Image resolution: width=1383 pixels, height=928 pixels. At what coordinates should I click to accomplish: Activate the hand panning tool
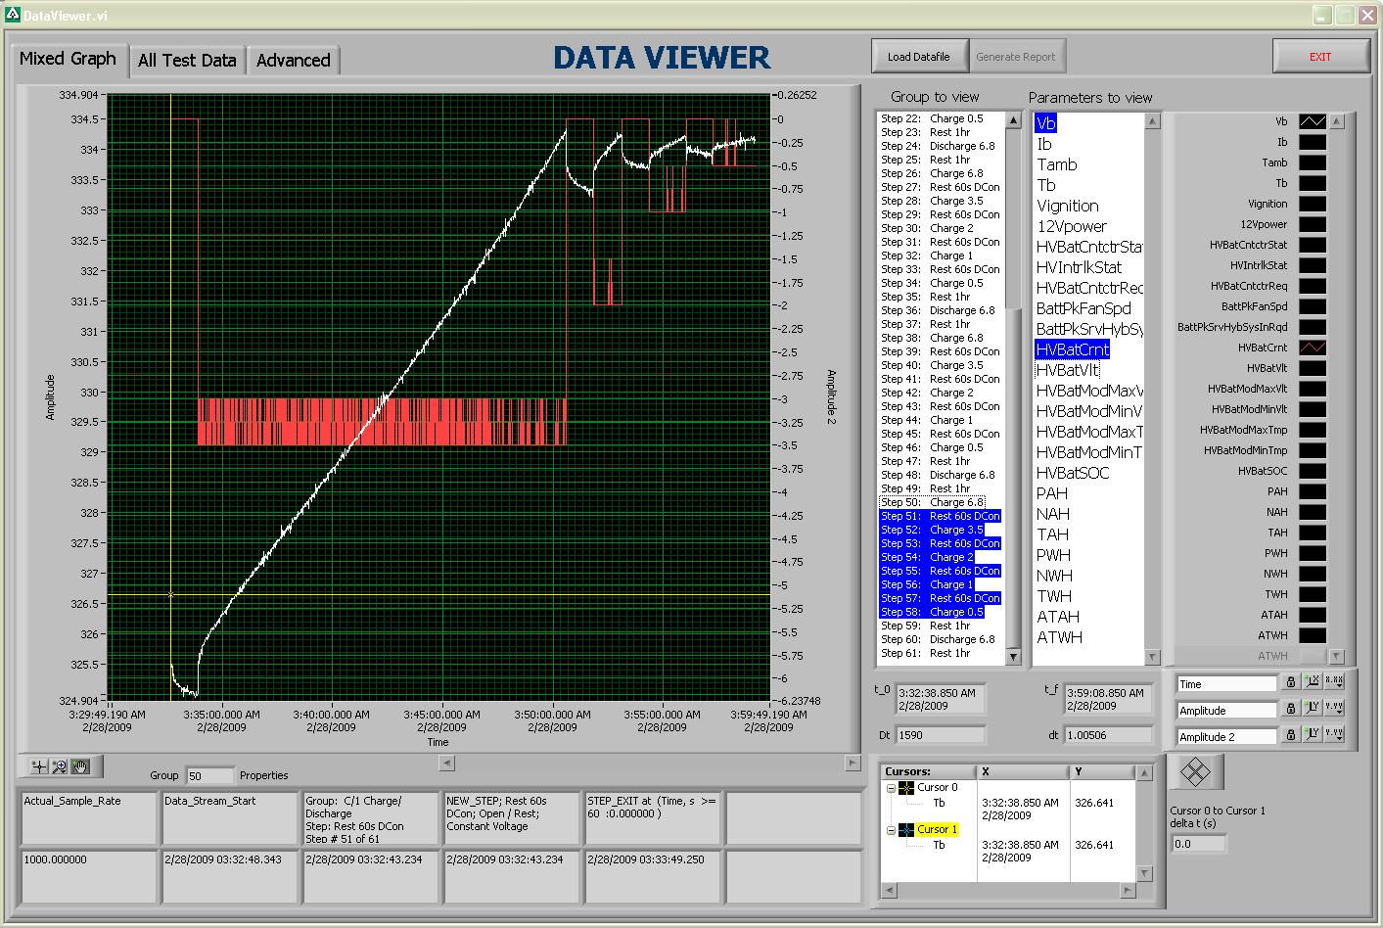[x=79, y=766]
